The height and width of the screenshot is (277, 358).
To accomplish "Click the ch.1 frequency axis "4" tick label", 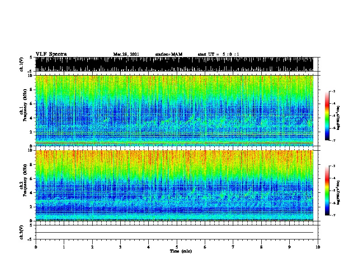I will coord(31,118).
